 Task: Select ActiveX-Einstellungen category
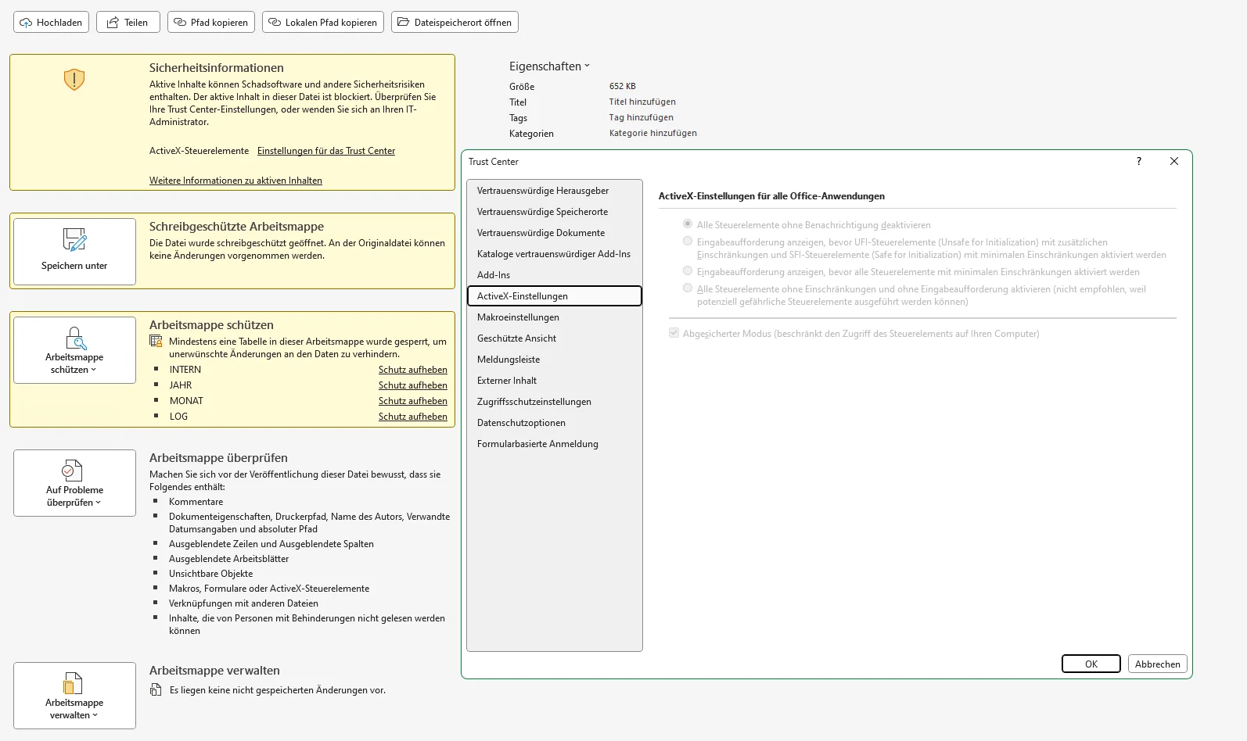(554, 296)
